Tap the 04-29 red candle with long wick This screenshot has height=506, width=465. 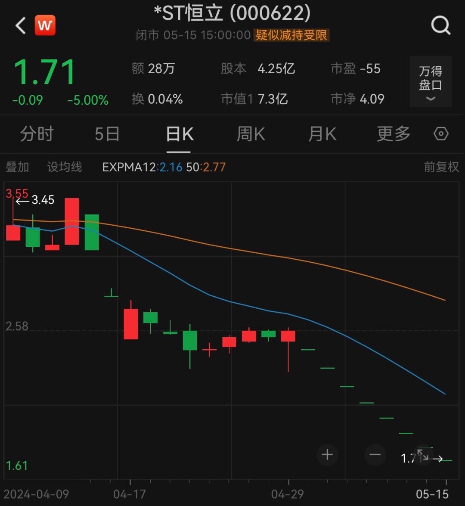(x=288, y=349)
